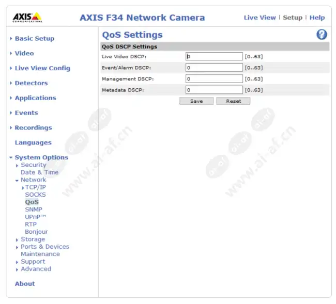Select System Options in sidebar
This screenshot has width=336, height=304.
pyautogui.click(x=41, y=157)
